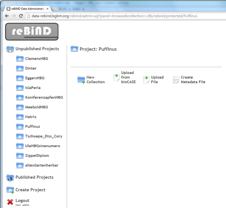The width and height of the screenshot is (226, 208).
Task: Click the Tschoepe_Diss_Cory folder icon
Action: (20, 136)
